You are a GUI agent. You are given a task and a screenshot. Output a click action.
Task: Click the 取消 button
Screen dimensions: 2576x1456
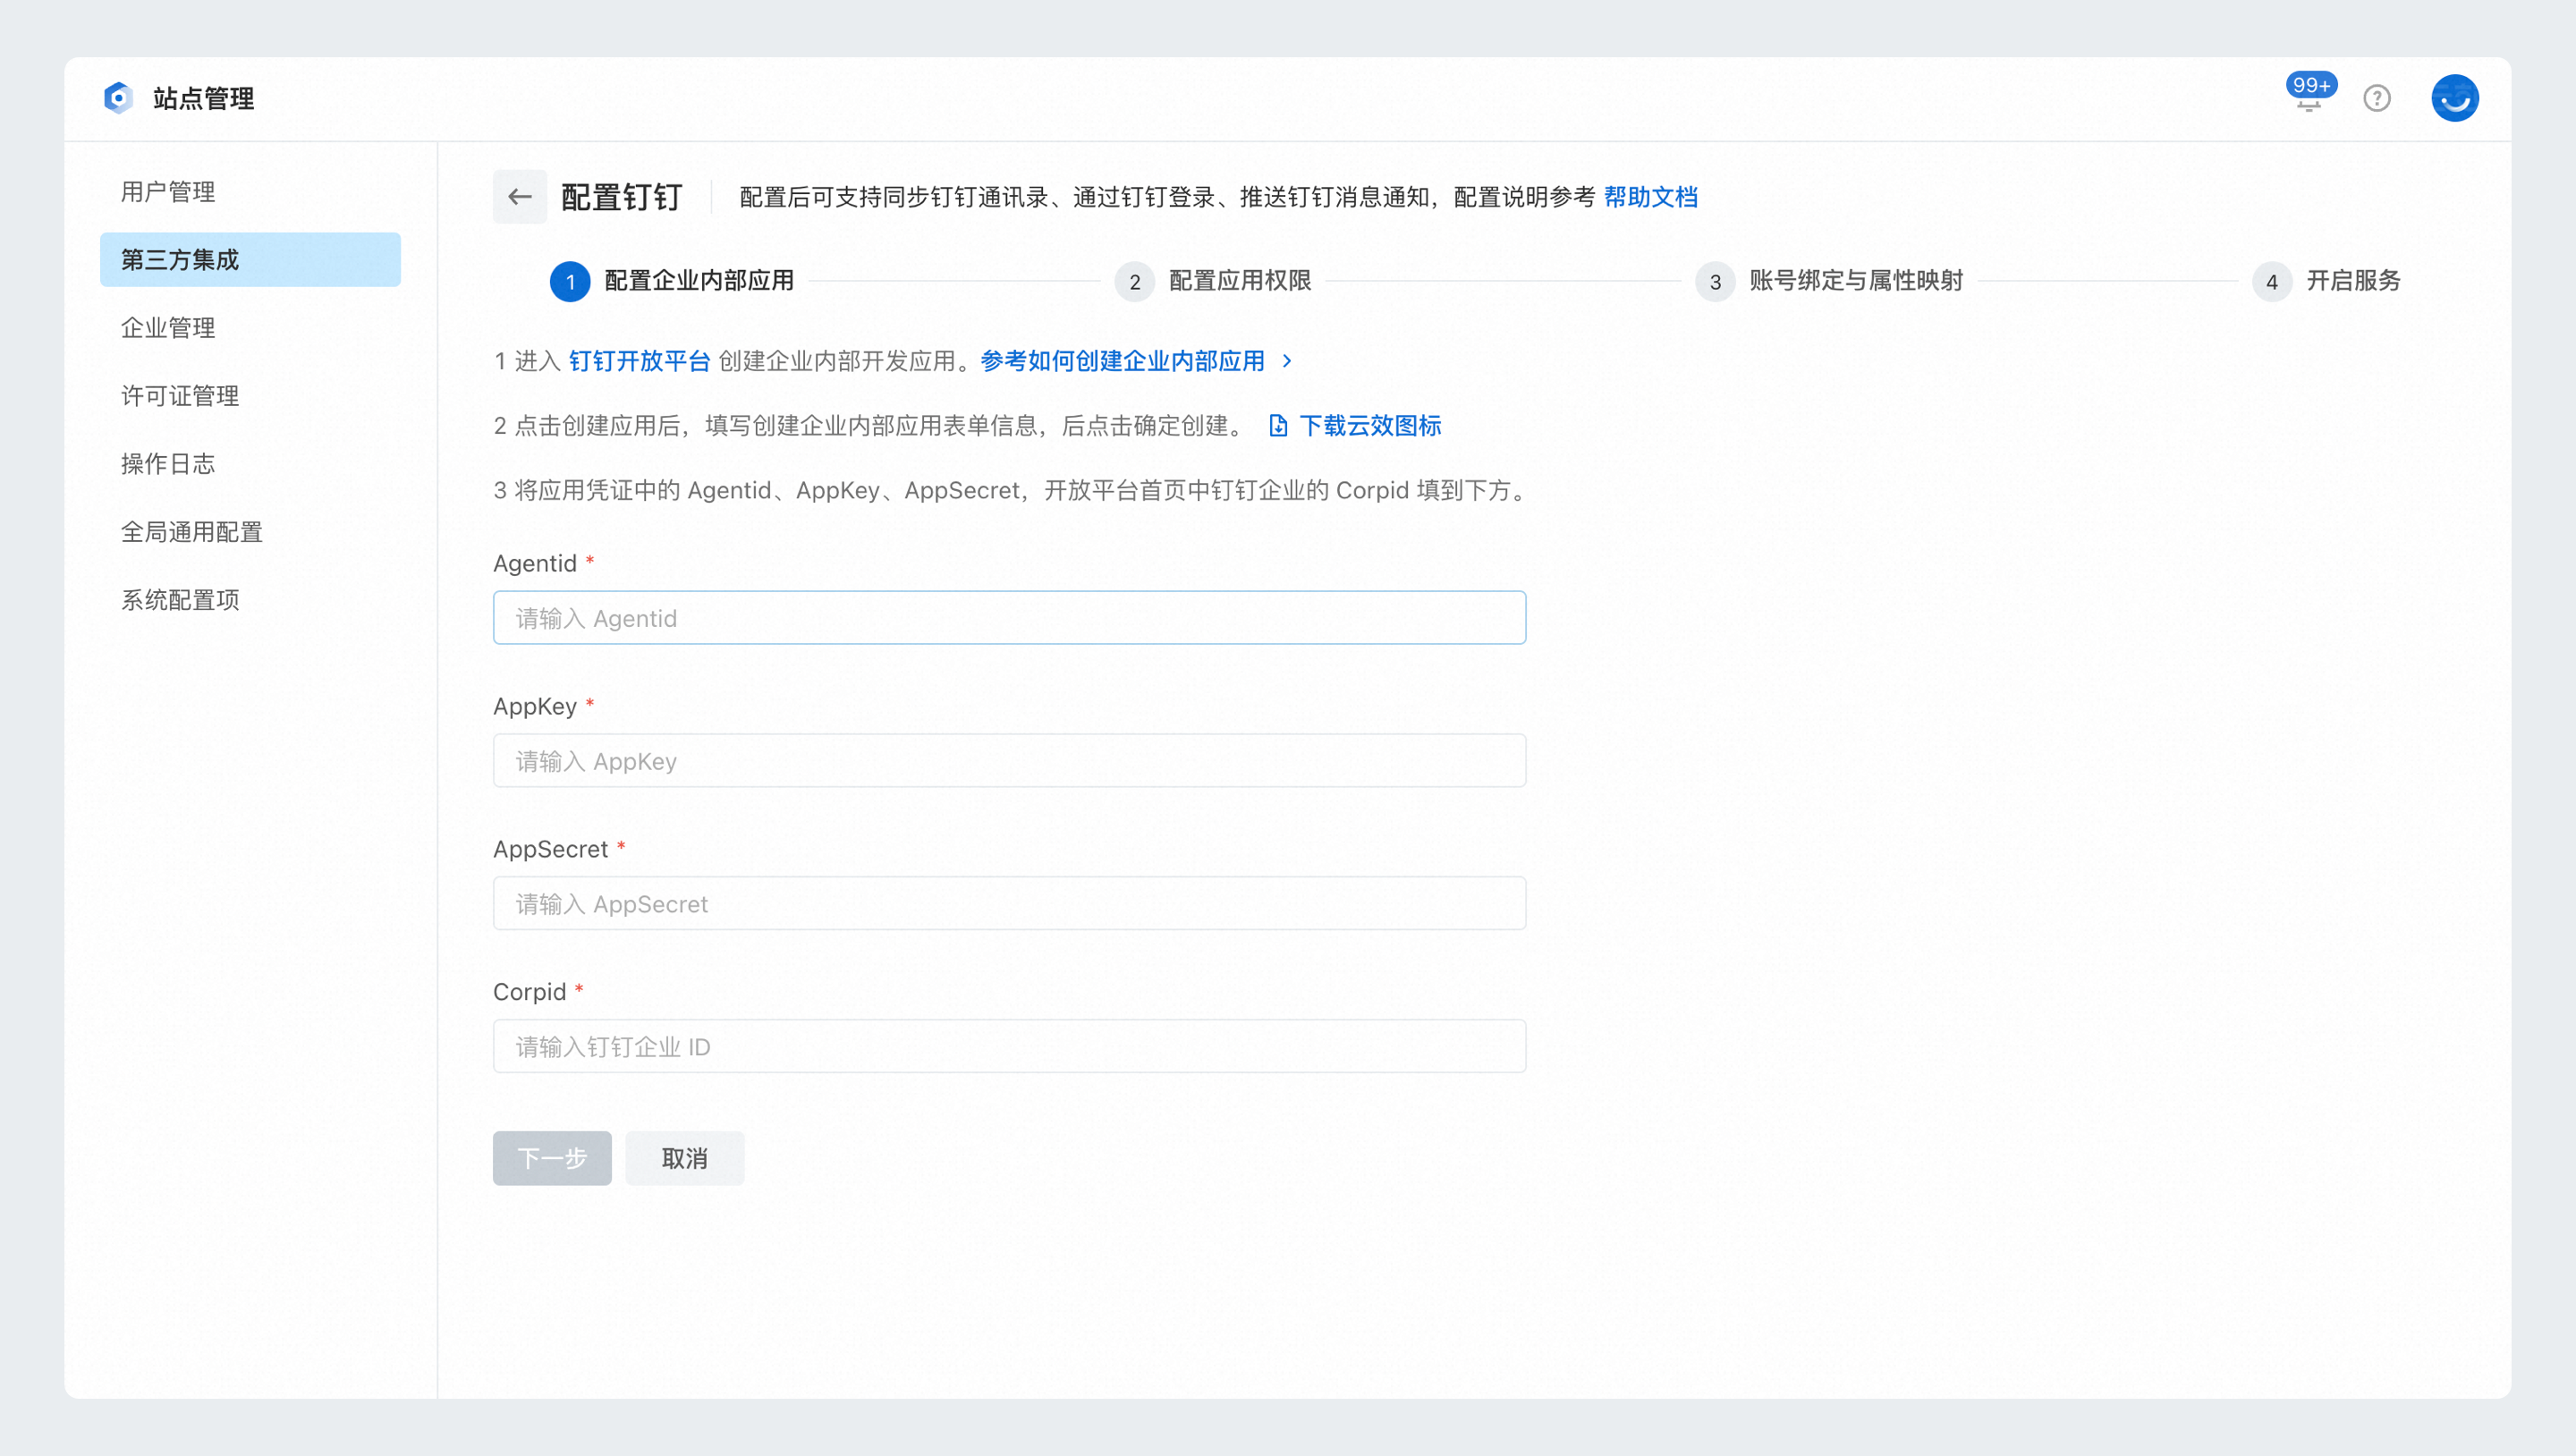(685, 1158)
